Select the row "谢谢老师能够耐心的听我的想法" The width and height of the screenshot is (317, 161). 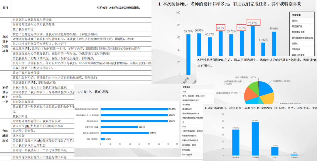click(x=81, y=25)
